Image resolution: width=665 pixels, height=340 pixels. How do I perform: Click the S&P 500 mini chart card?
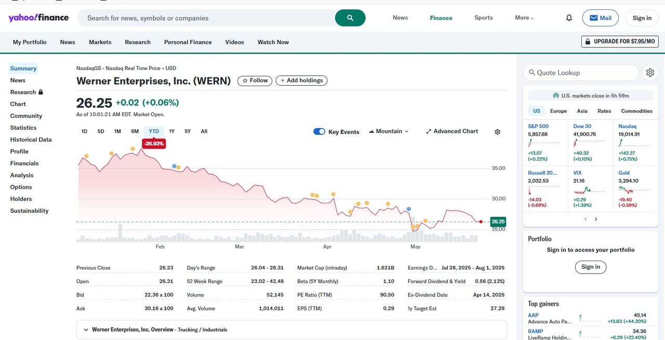coord(546,142)
